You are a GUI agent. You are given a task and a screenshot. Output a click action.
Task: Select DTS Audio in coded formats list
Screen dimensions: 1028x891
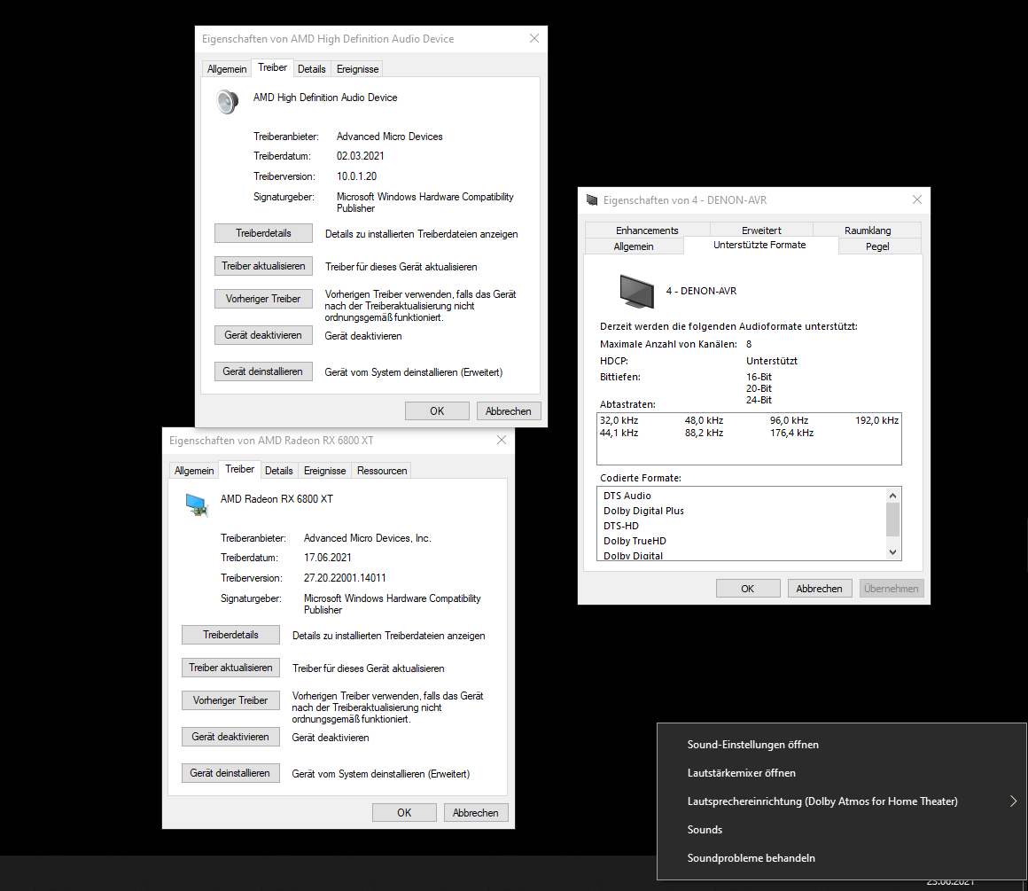pos(627,496)
